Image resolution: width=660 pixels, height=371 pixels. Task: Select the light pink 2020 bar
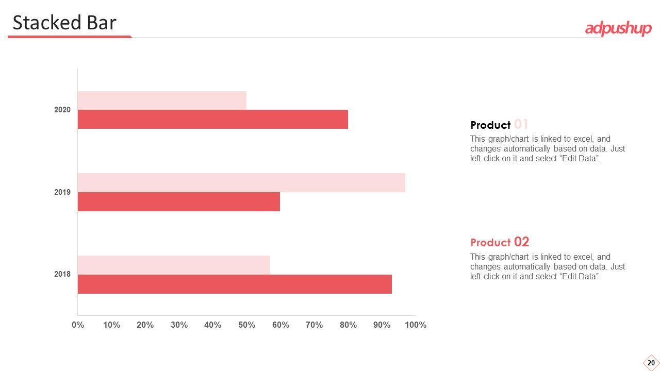(x=162, y=100)
